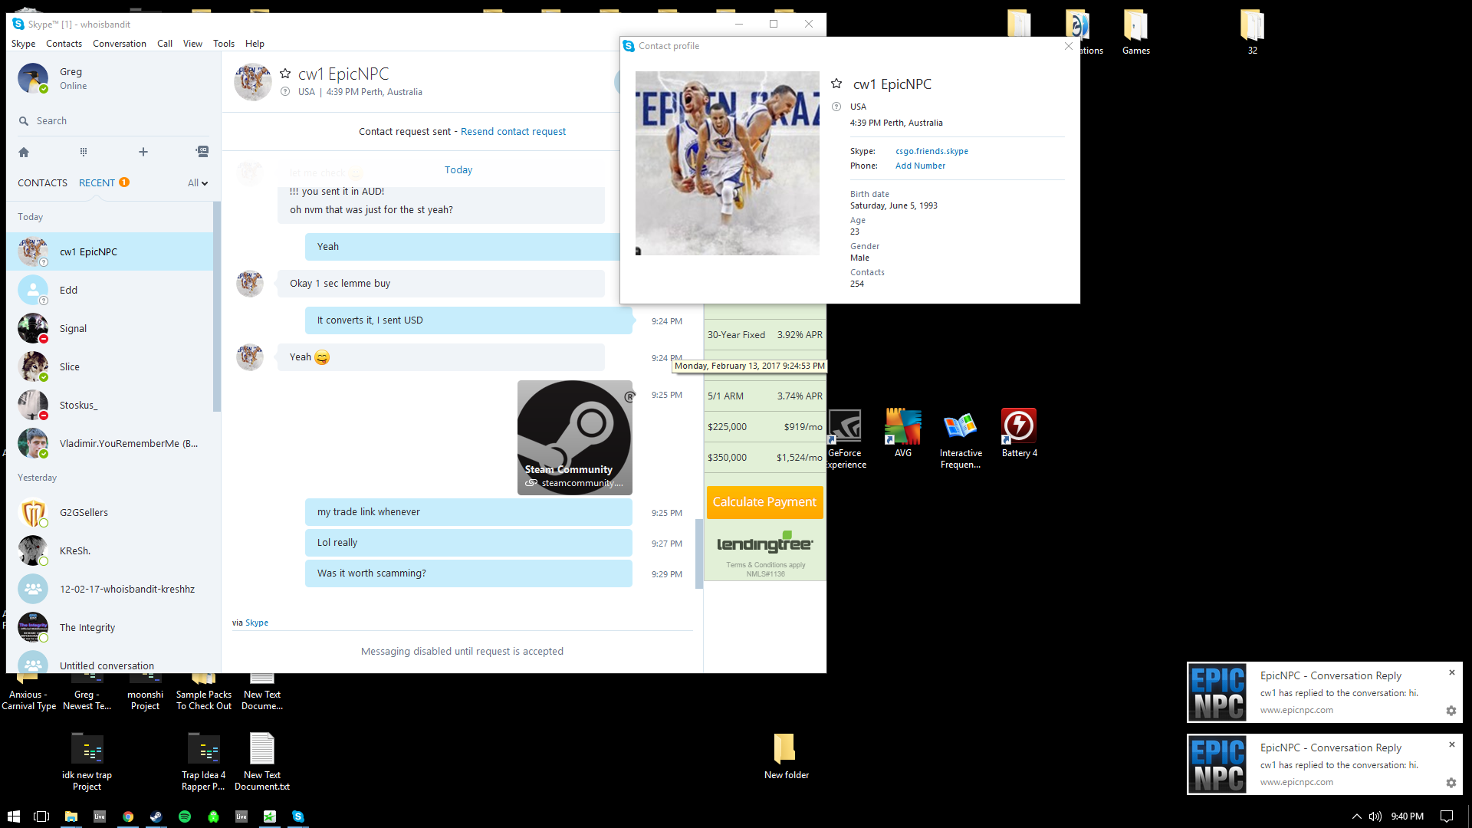Click the create group icon in Skype sidebar
Screen dimensions: 1472x828
(202, 152)
